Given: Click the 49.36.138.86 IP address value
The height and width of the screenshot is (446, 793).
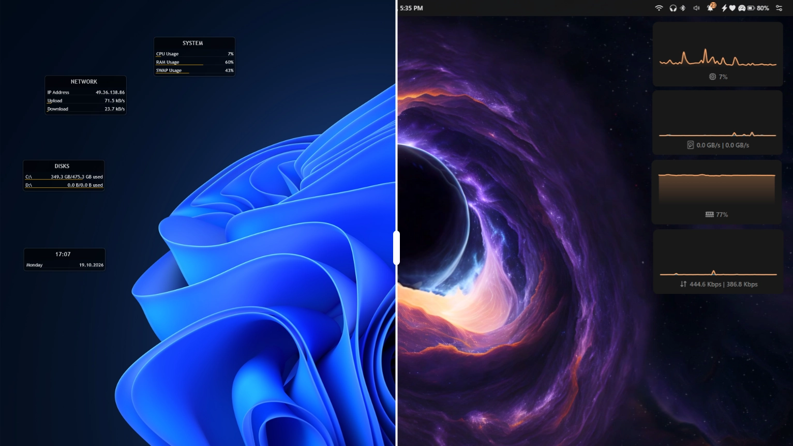Looking at the screenshot, I should (x=110, y=93).
